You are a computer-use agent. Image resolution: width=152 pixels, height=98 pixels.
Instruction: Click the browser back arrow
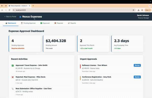2,10
